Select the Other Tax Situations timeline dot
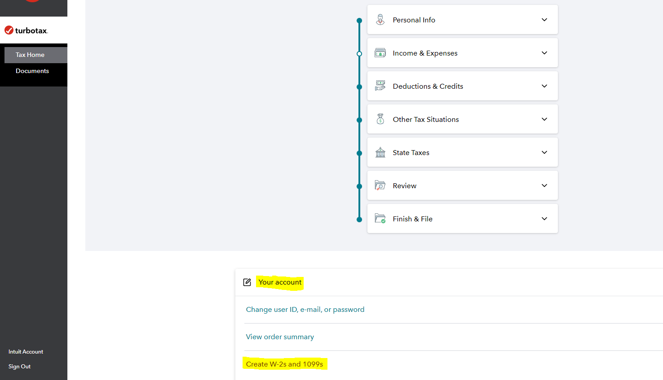Screen dimensions: 663x380 [359, 120]
